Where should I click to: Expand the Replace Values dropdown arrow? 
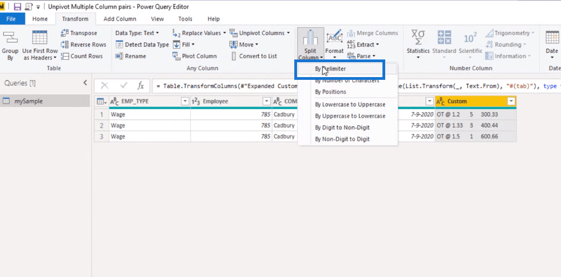point(224,33)
